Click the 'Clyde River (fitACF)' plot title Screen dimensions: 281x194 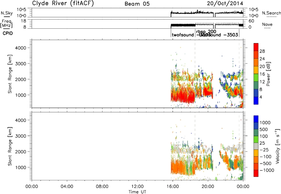click(63, 4)
